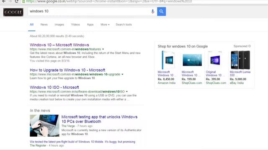Image resolution: width=268 pixels, height=150 pixels.
Task: Start voice search with microphone icon
Action: coord(152,11)
